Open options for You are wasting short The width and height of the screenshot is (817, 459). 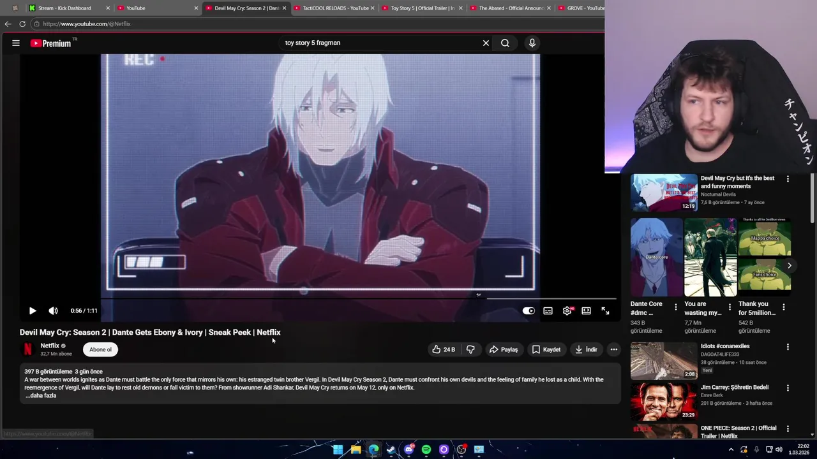[x=730, y=307]
